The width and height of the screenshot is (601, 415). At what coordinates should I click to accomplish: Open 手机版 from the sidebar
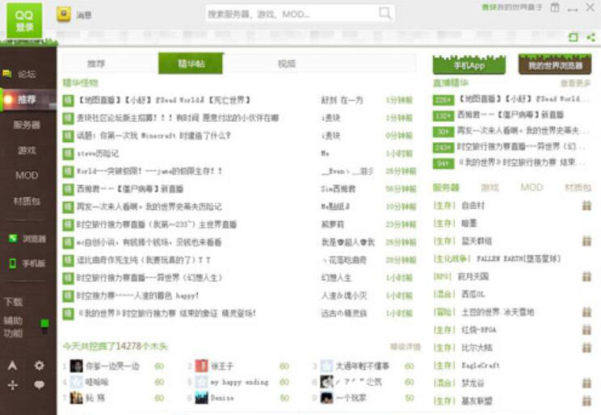point(27,263)
